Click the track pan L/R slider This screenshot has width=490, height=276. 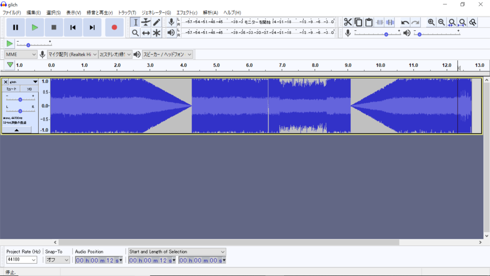pyautogui.click(x=20, y=111)
